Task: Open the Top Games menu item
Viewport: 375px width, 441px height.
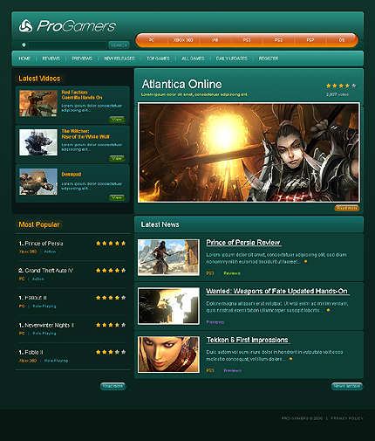Action: coord(158,59)
